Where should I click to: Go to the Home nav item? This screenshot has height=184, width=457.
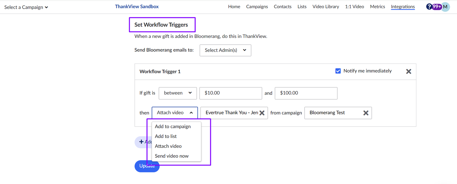coord(234,7)
